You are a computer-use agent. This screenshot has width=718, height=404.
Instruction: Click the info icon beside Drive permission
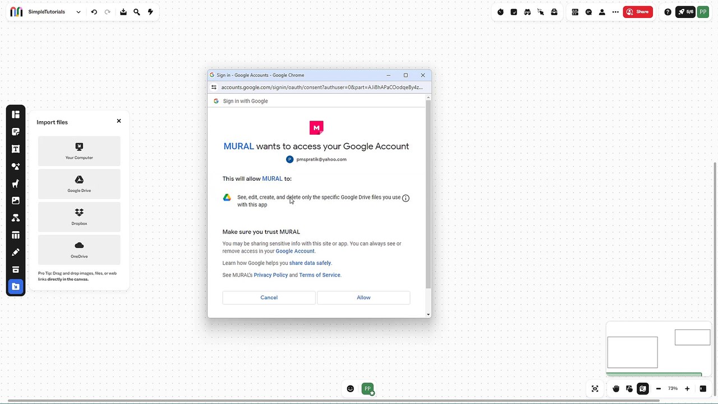(406, 198)
